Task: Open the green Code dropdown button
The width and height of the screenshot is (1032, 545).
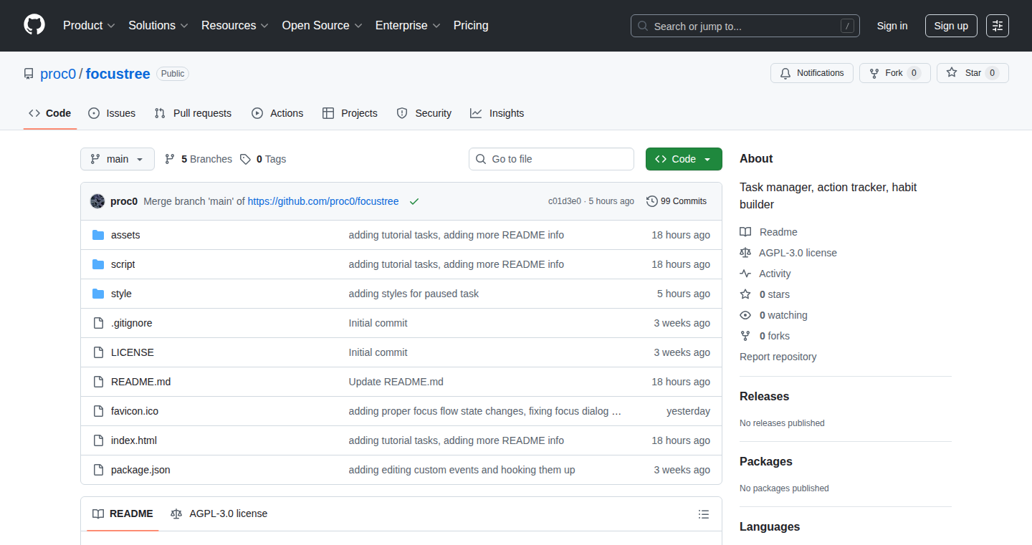Action: click(x=684, y=159)
